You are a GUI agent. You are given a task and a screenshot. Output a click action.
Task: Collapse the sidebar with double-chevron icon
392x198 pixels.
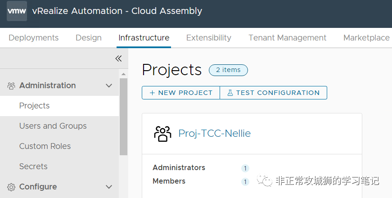coord(118,58)
